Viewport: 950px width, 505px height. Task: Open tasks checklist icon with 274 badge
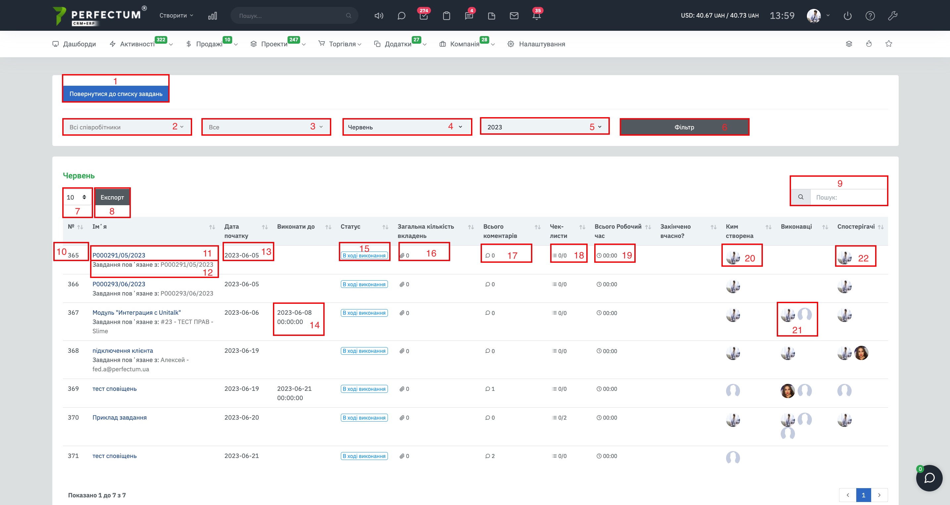(x=424, y=16)
